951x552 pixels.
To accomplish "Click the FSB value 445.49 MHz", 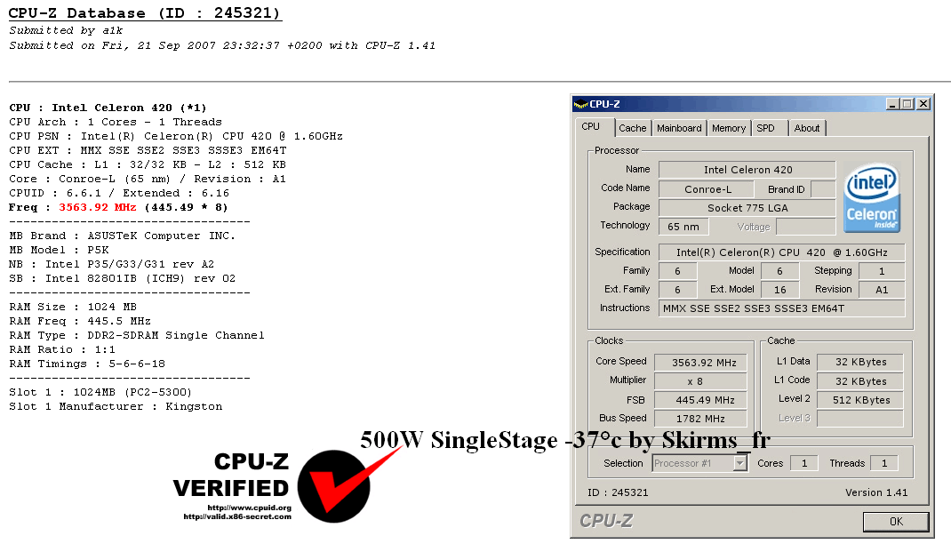I will pos(700,400).
